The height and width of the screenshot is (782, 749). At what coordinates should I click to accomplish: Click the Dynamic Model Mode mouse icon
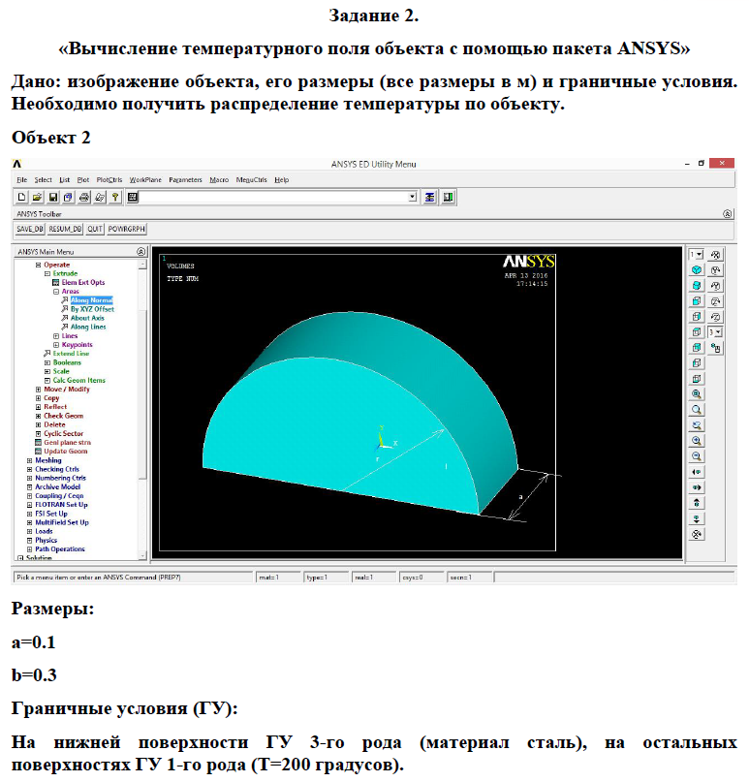click(x=716, y=348)
